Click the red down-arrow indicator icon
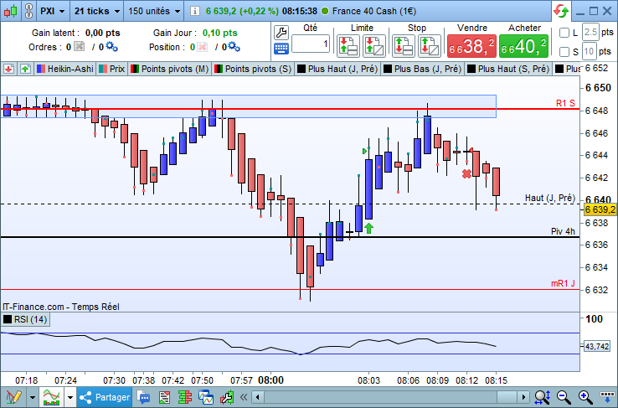The image size is (618, 408). coord(8,69)
